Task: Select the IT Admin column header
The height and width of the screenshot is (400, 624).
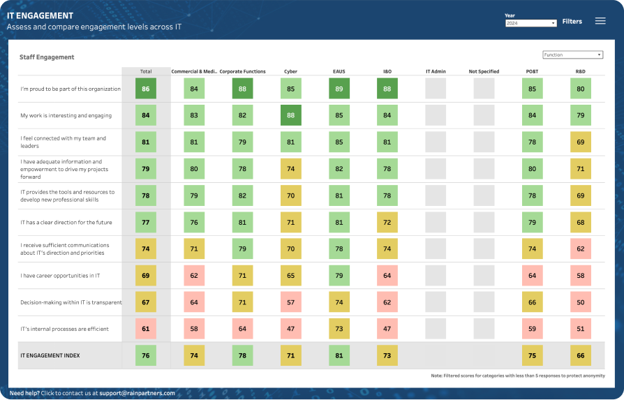Action: click(x=436, y=72)
